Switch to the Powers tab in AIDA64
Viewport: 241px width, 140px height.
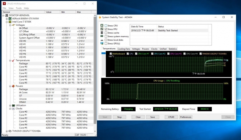tap(145, 49)
